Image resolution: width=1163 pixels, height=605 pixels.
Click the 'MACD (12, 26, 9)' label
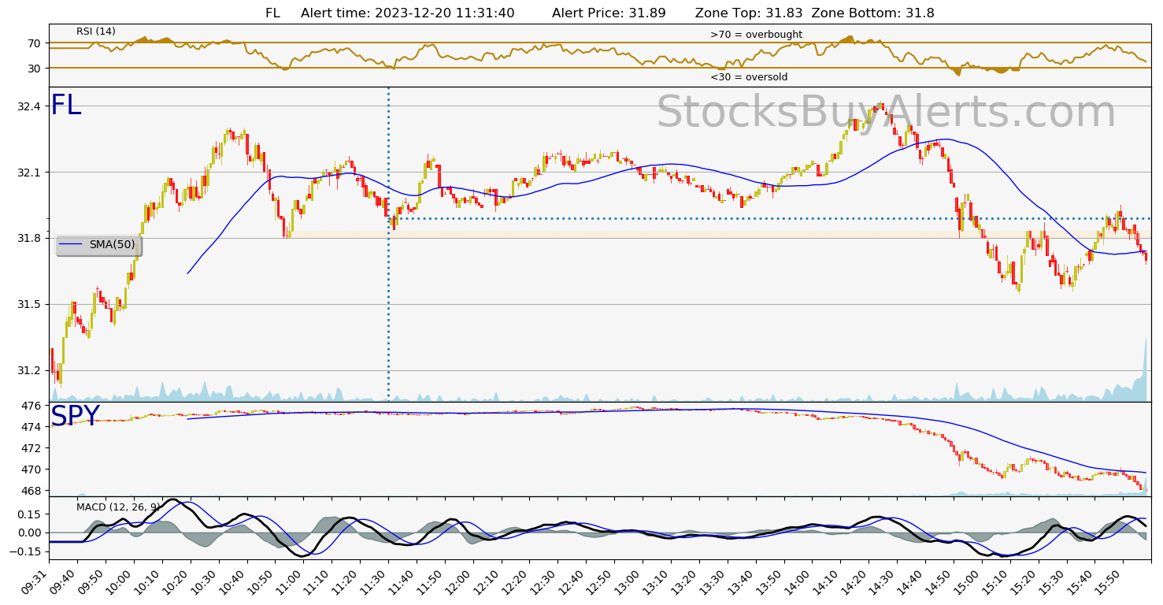pos(118,507)
